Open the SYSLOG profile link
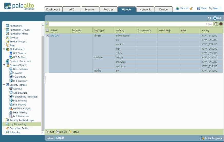 [55, 36]
